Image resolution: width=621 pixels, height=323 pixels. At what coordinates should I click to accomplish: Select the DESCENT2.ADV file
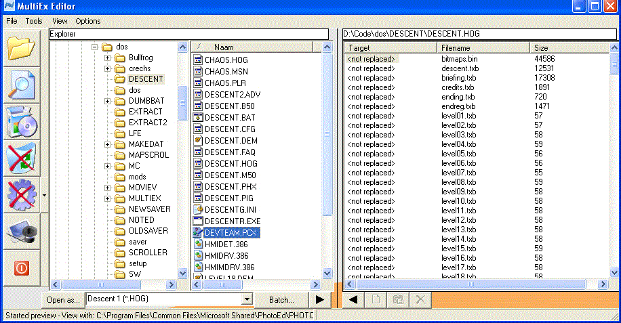(233, 95)
